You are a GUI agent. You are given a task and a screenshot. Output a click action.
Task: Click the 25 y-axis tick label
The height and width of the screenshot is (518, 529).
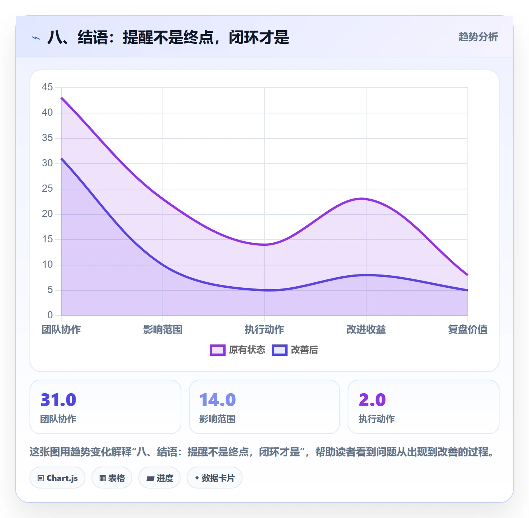(47, 188)
